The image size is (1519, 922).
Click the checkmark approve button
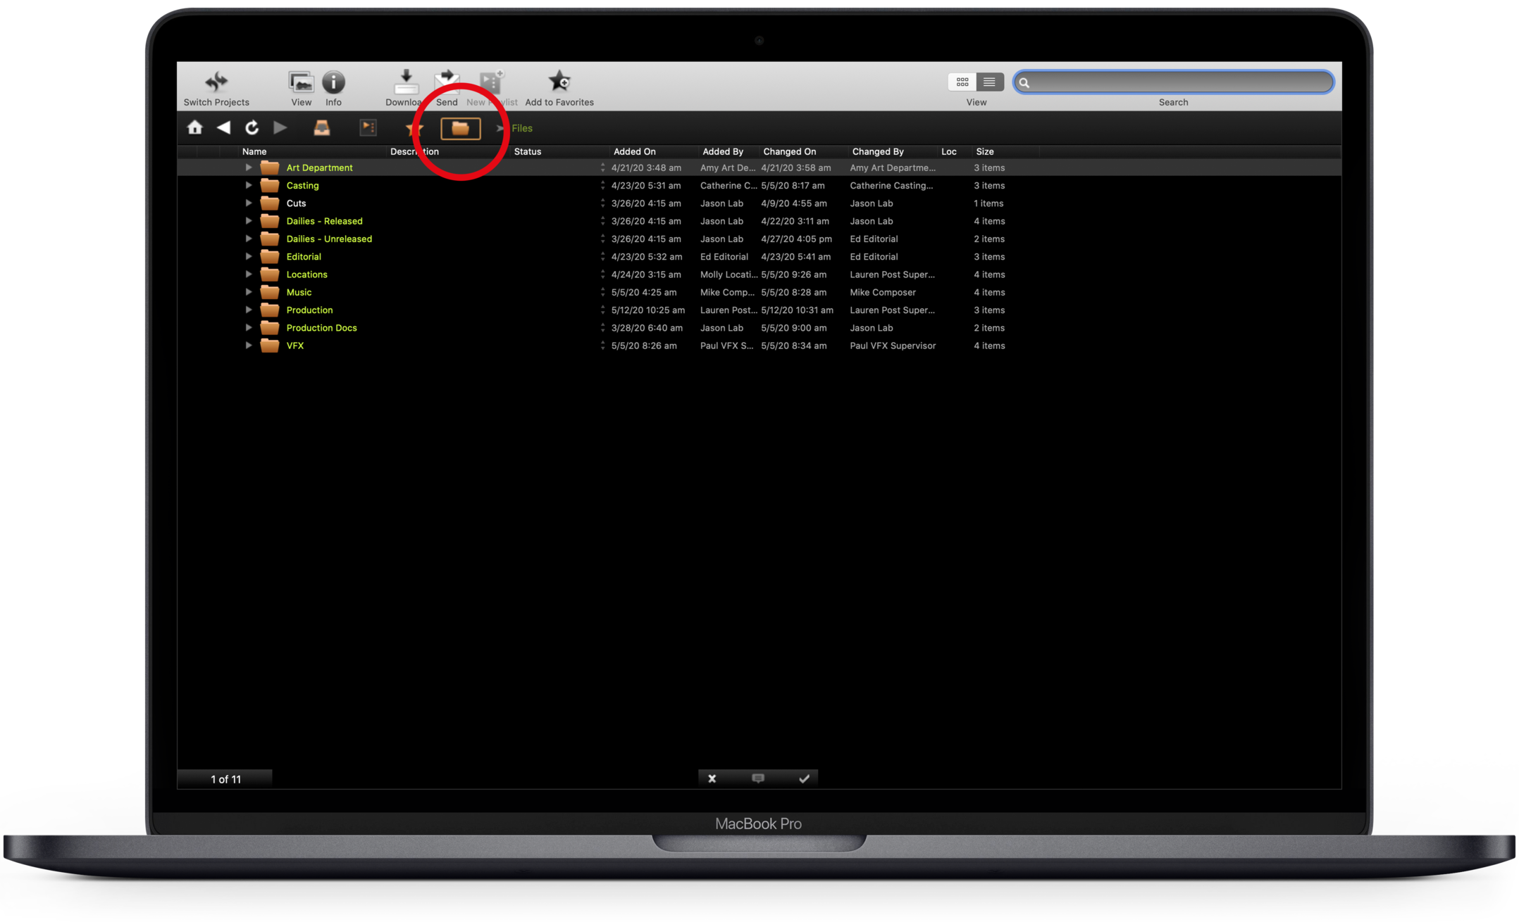(x=804, y=778)
